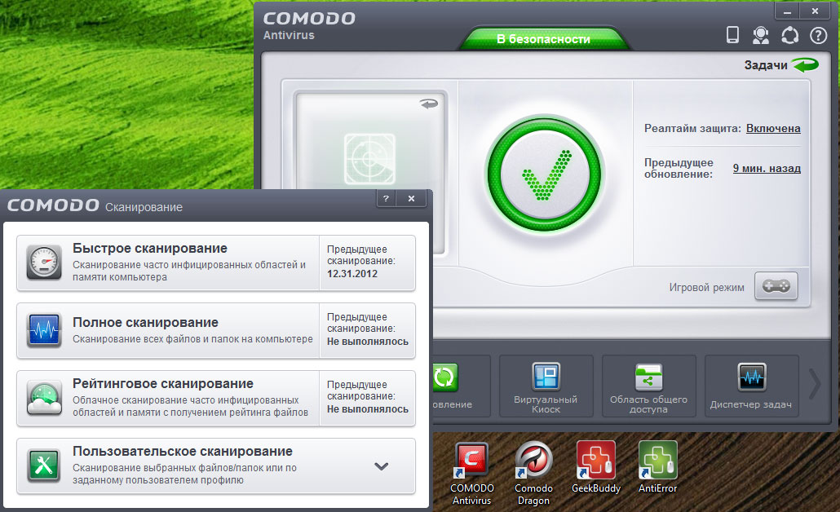The image size is (840, 512).
Task: Click the refresh arrows icon in Comodo header
Action: [789, 35]
